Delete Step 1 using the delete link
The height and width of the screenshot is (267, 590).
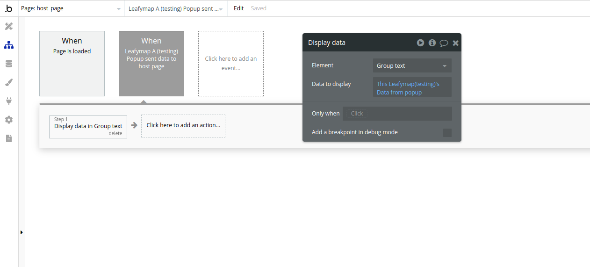115,133
